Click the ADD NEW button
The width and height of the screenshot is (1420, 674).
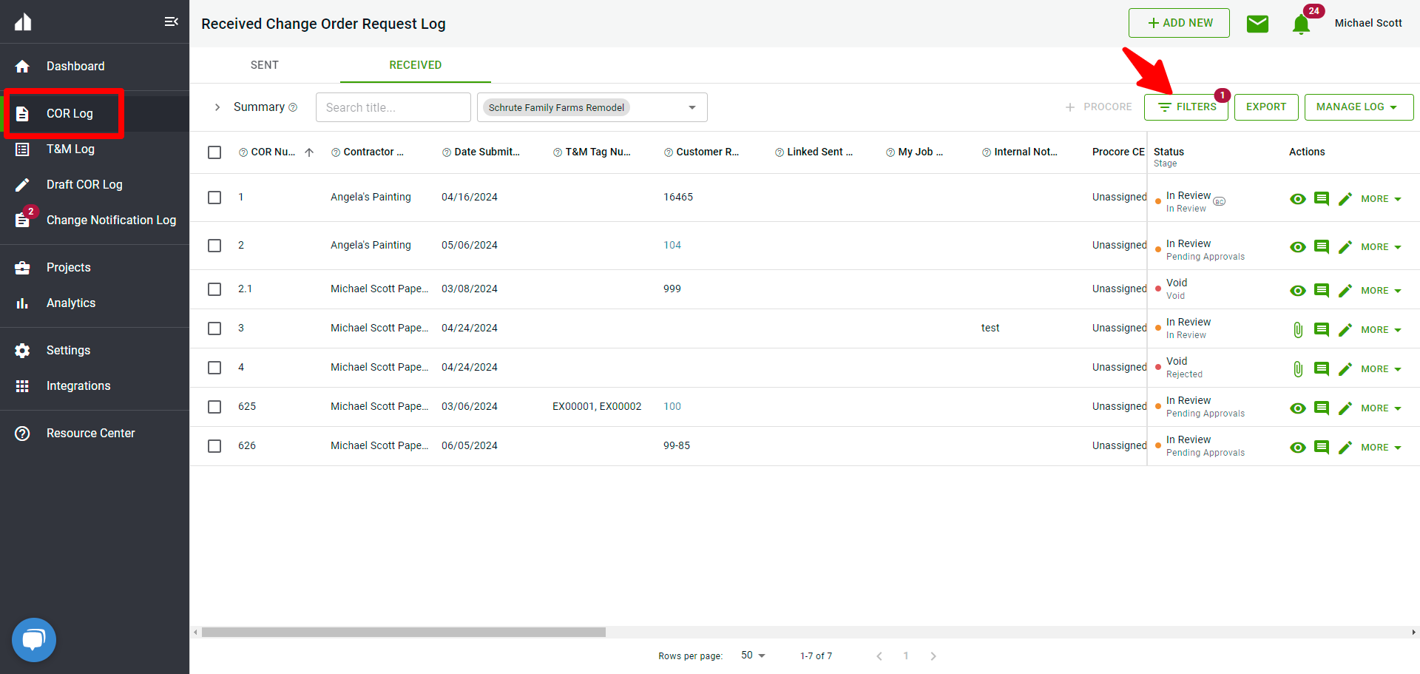pyautogui.click(x=1179, y=23)
